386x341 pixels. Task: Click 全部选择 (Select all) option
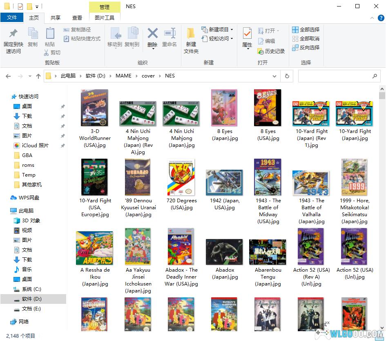[x=306, y=30]
